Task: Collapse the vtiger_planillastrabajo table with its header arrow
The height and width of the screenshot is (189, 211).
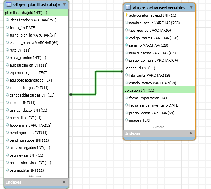Action: click(x=64, y=4)
